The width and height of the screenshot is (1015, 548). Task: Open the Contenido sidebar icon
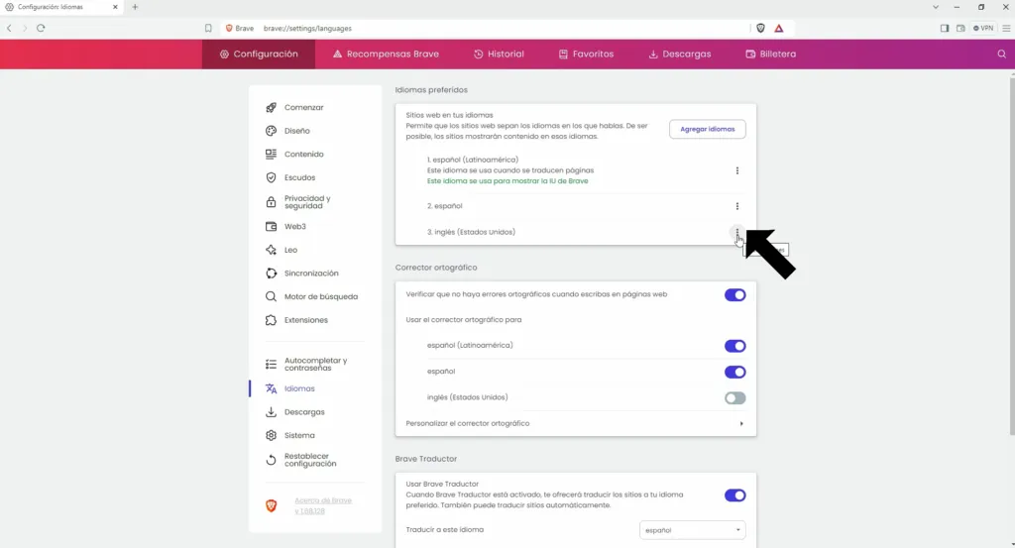[271, 154]
